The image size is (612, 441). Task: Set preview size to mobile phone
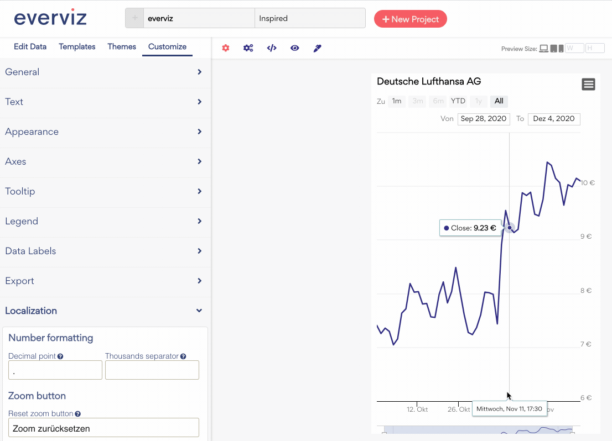(x=561, y=49)
